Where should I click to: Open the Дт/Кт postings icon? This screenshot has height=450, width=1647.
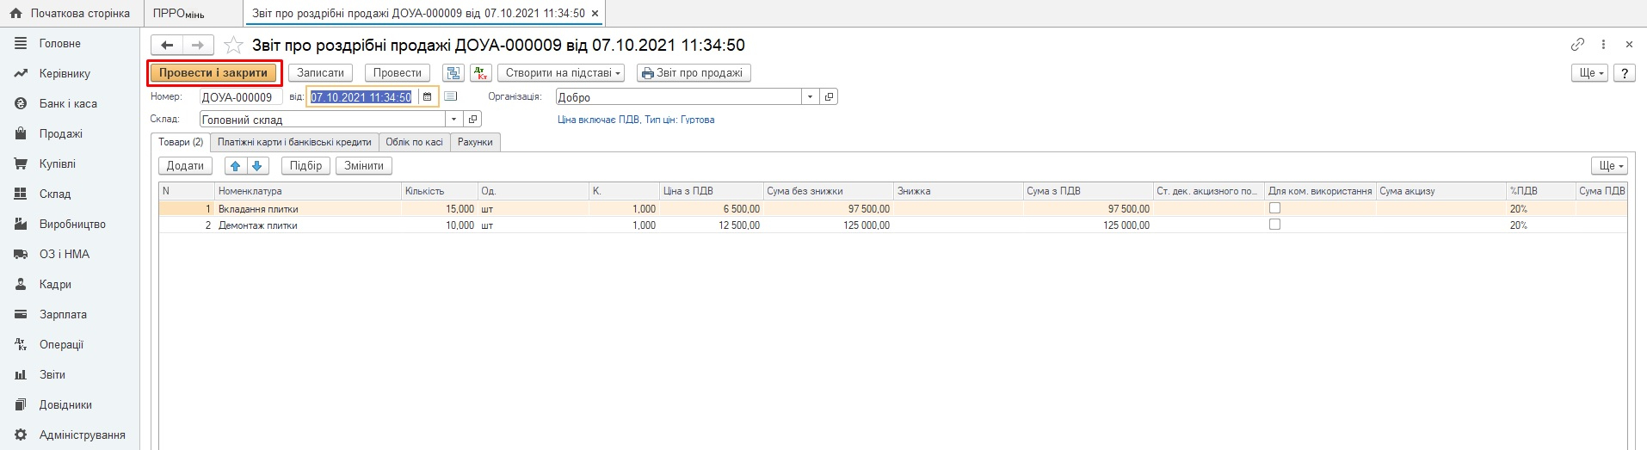coord(480,73)
